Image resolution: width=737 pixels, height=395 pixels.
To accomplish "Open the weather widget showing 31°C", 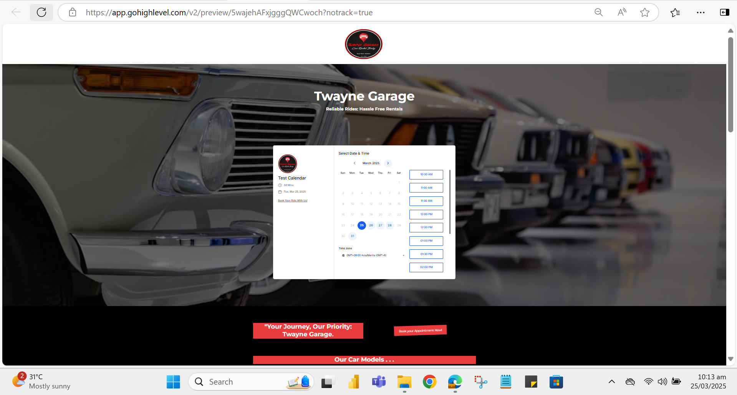I will (x=41, y=381).
